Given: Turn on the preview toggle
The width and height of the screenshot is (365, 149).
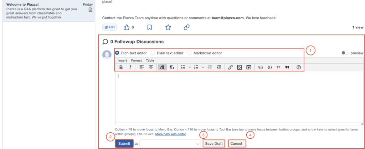Looking at the screenshot, I should click(345, 53).
